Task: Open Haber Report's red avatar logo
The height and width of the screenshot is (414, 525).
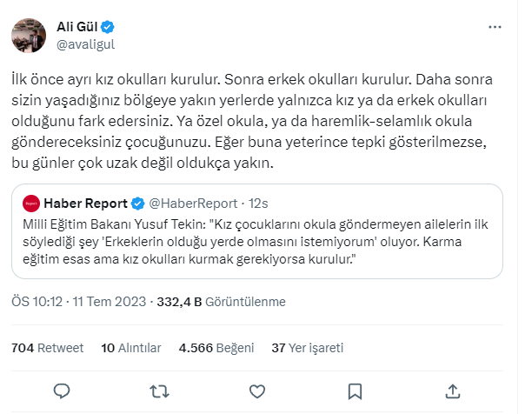Action: 31,204
